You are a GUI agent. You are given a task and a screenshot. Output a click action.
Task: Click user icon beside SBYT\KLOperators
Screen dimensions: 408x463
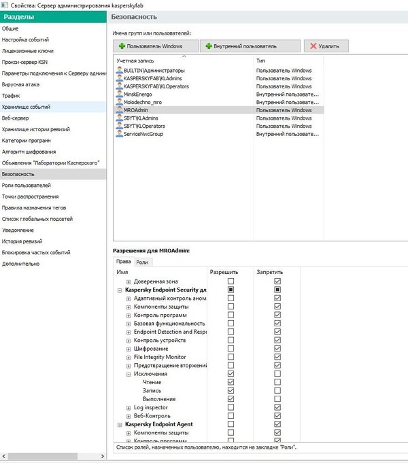click(x=120, y=126)
